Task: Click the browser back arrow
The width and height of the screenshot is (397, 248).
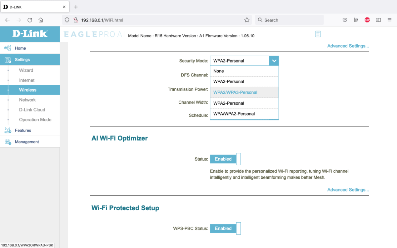Action: [x=7, y=20]
